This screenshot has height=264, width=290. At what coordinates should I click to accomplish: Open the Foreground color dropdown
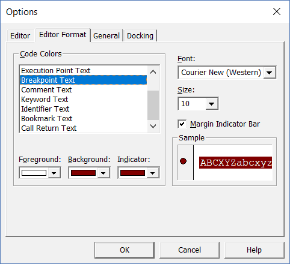(x=54, y=173)
